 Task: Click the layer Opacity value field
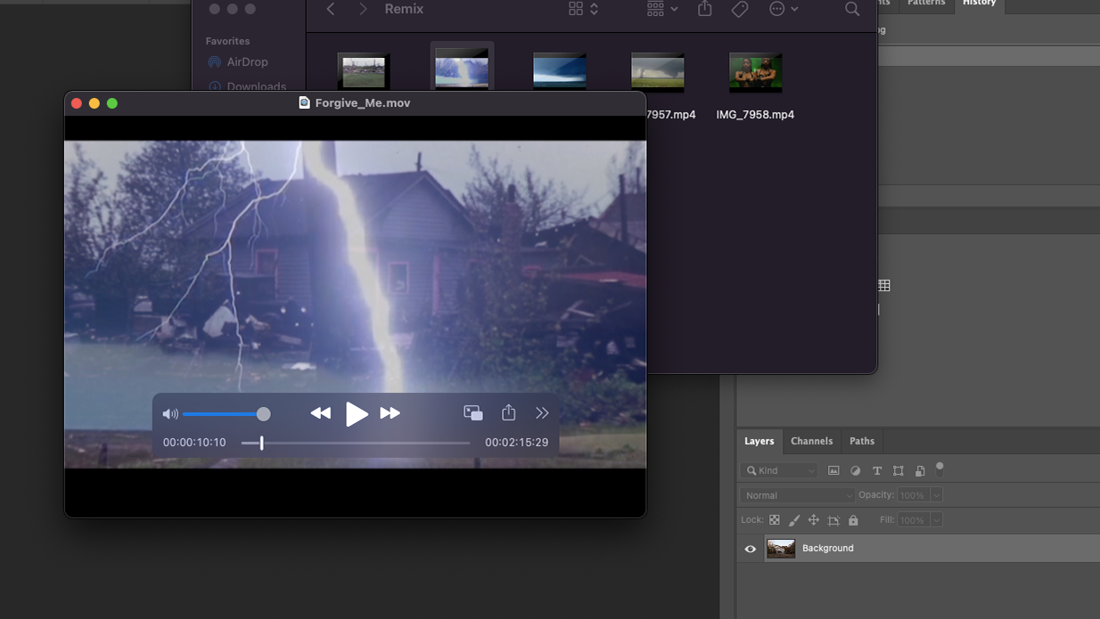(x=913, y=495)
